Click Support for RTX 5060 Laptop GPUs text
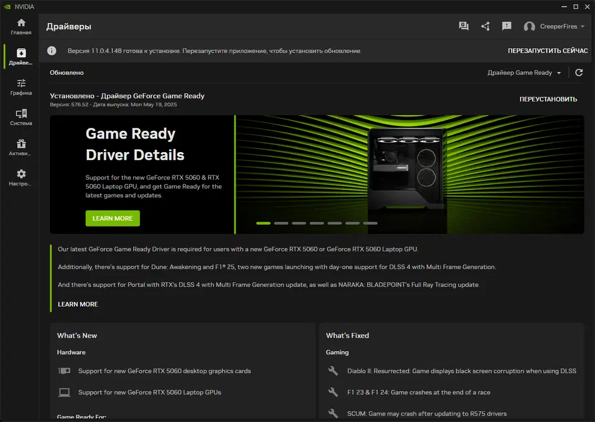 [149, 392]
